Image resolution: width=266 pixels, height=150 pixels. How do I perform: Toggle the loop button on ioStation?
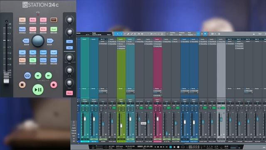[x=27, y=75]
